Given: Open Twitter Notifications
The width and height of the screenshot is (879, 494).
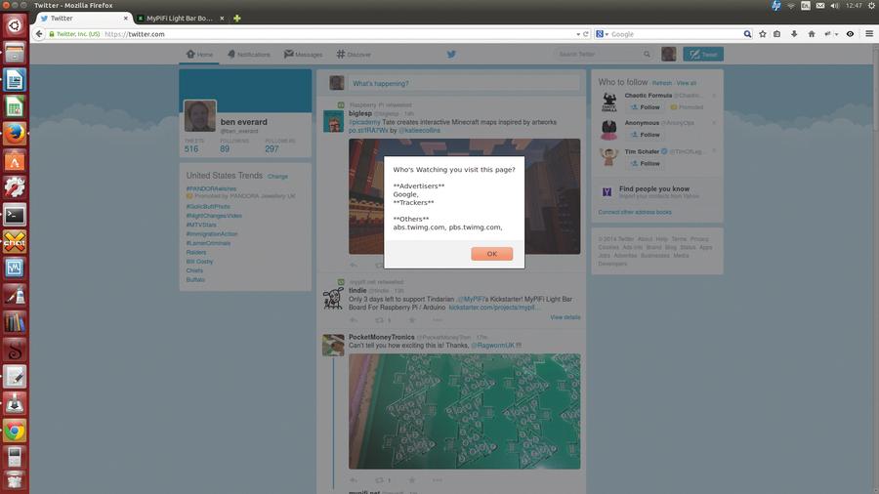Looking at the screenshot, I should (x=249, y=55).
